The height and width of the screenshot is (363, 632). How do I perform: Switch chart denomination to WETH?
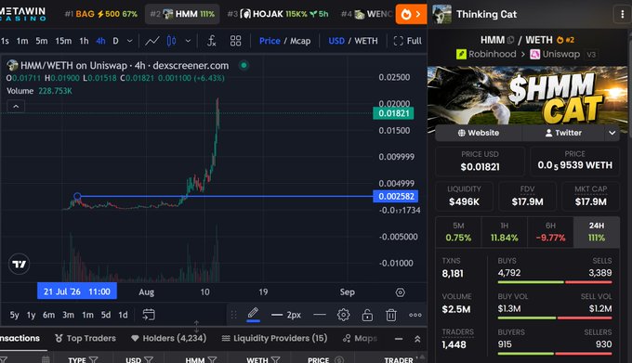[366, 41]
